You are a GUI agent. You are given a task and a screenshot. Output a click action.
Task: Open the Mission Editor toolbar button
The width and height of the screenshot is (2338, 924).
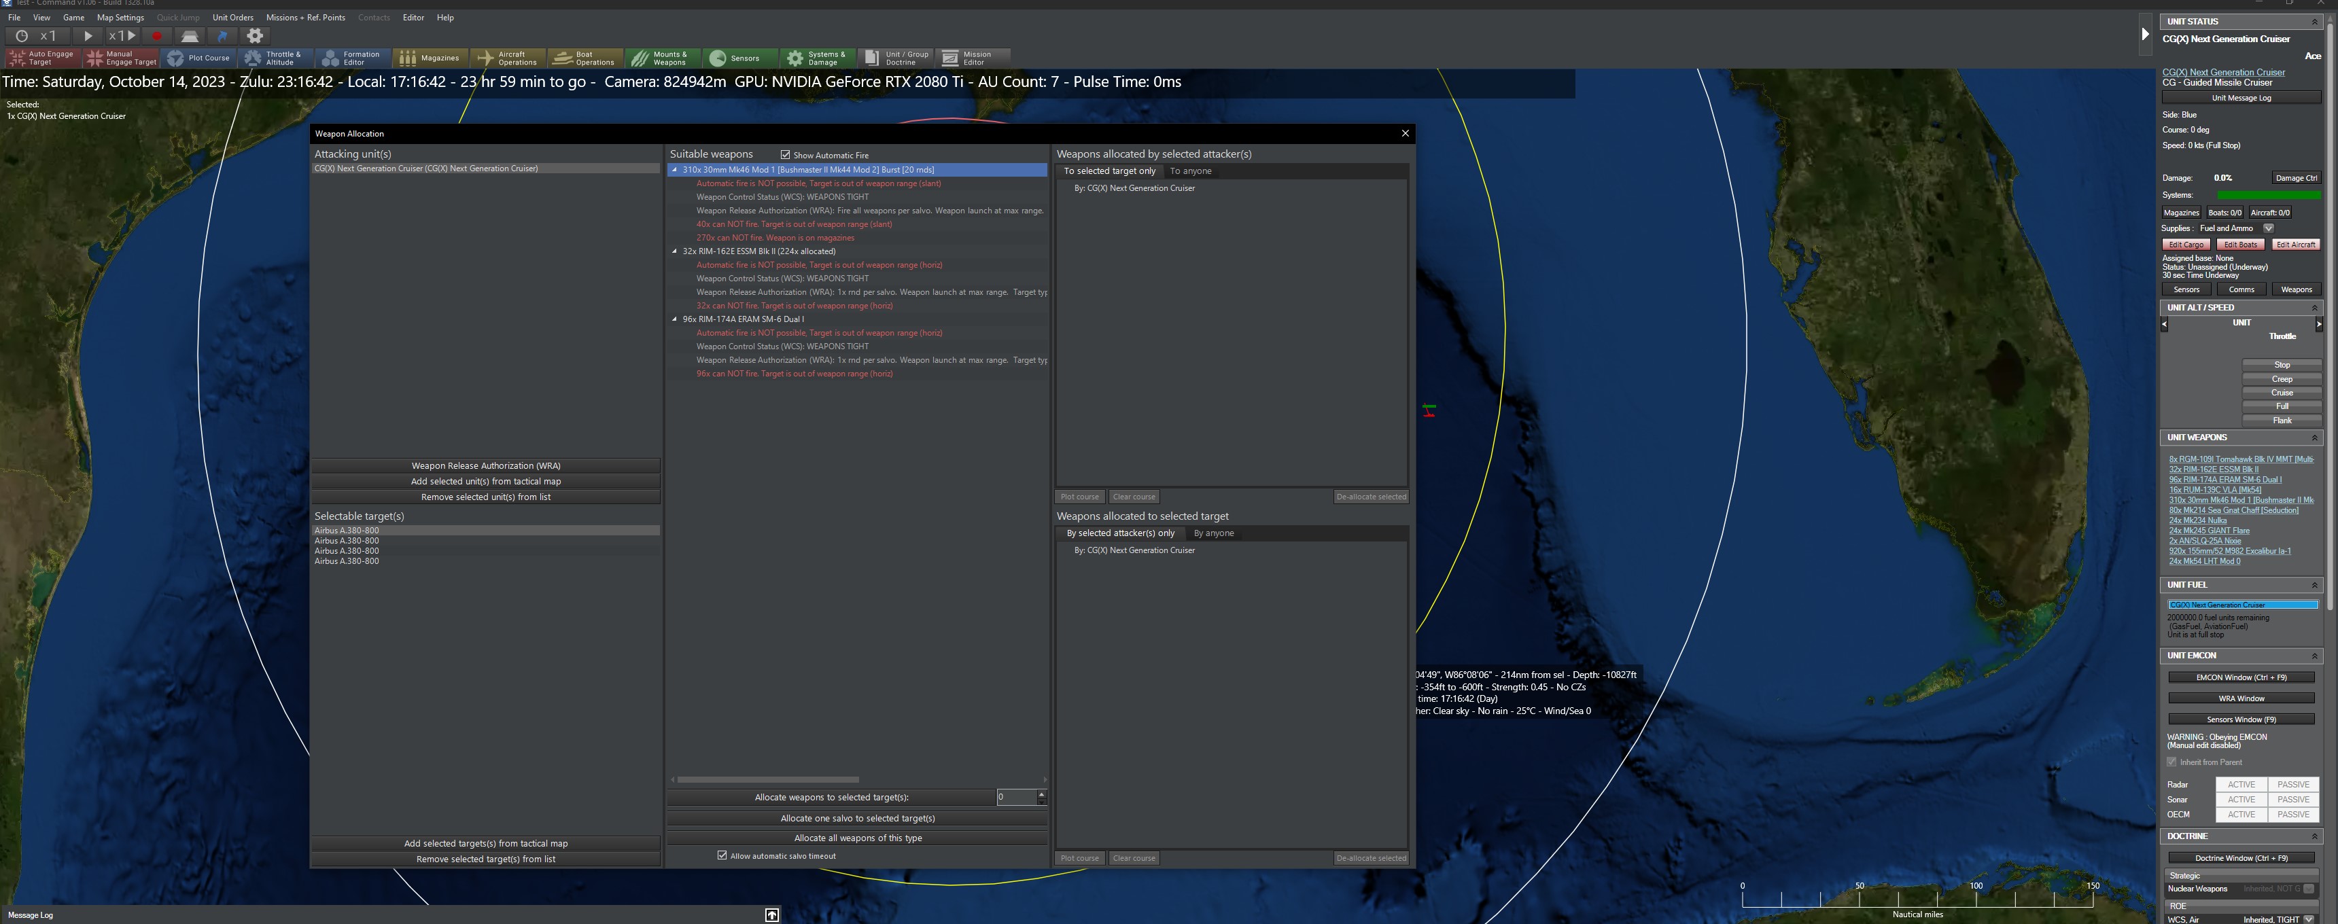tap(968, 58)
